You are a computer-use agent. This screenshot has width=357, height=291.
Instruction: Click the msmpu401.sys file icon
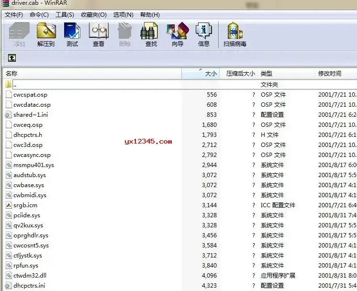tap(9, 165)
